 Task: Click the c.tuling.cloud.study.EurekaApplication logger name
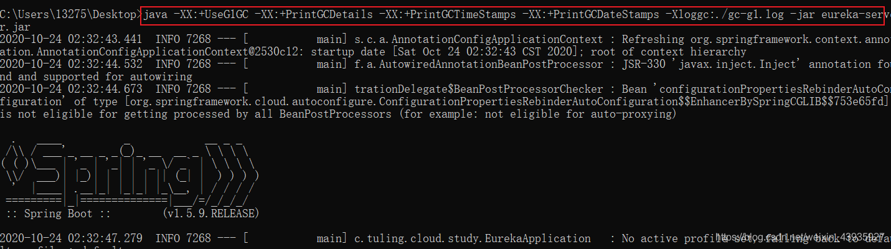473,238
